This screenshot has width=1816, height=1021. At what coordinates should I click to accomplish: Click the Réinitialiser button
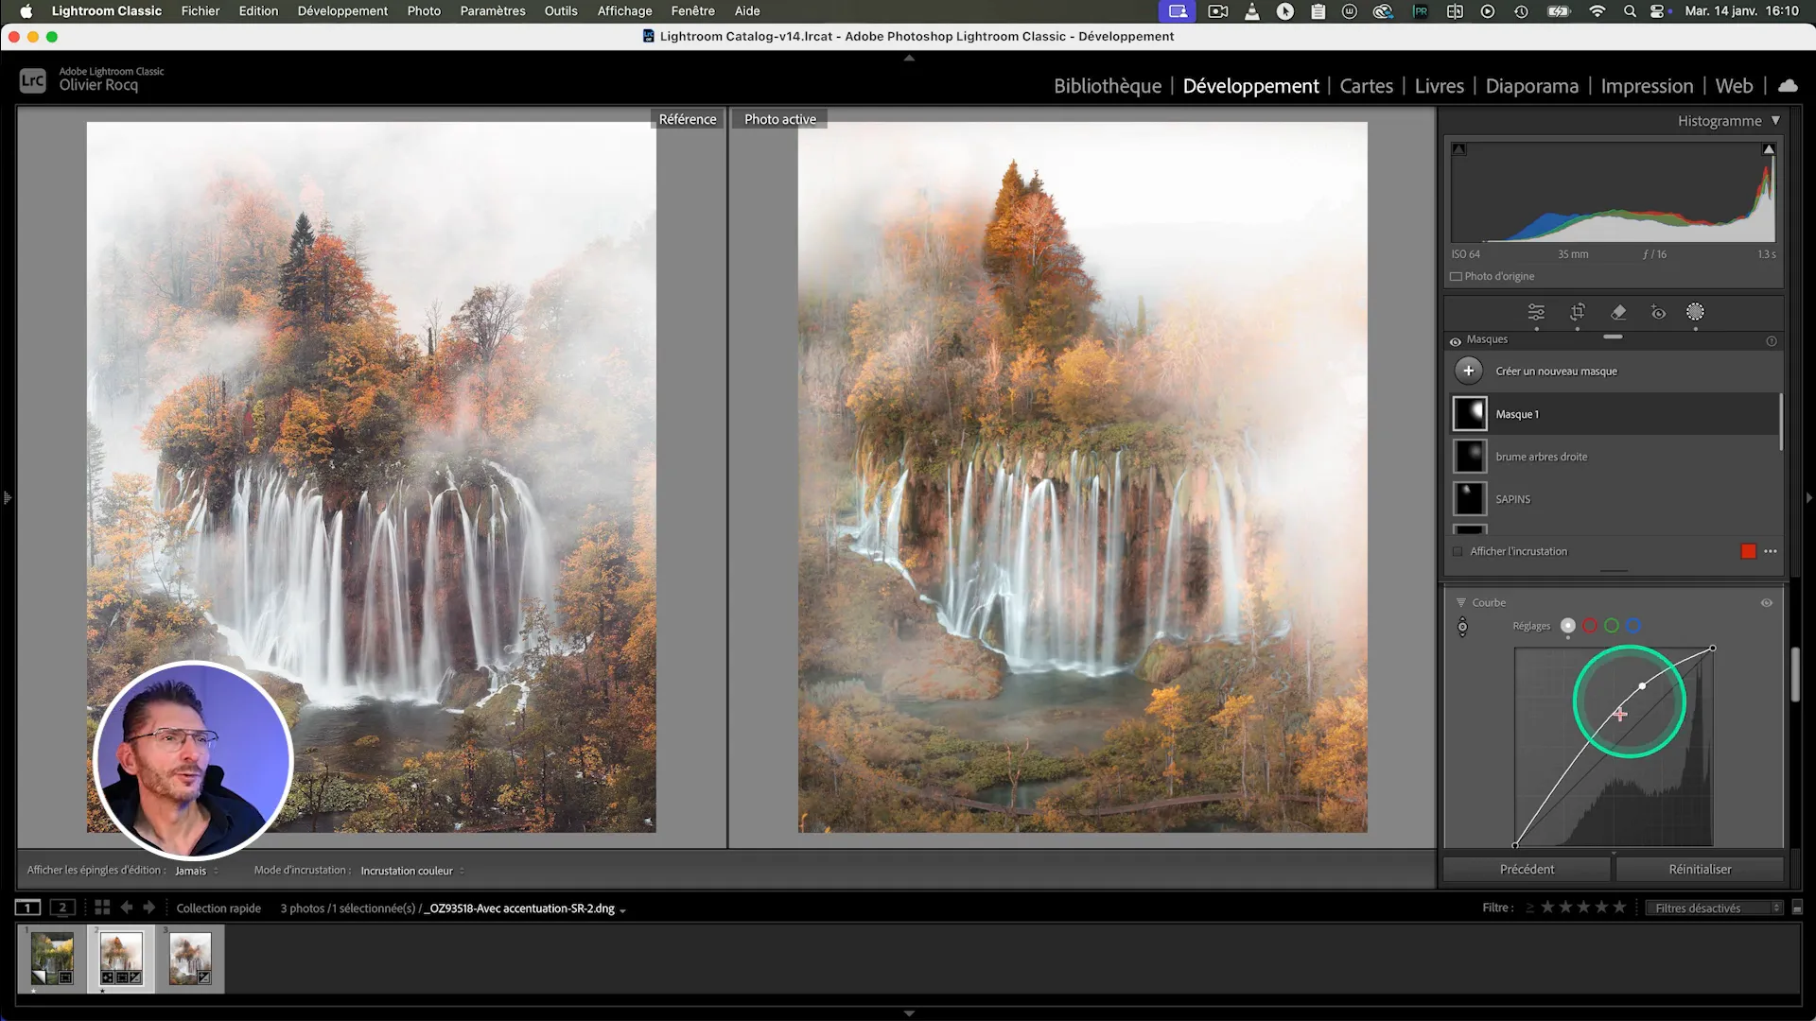pyautogui.click(x=1700, y=869)
